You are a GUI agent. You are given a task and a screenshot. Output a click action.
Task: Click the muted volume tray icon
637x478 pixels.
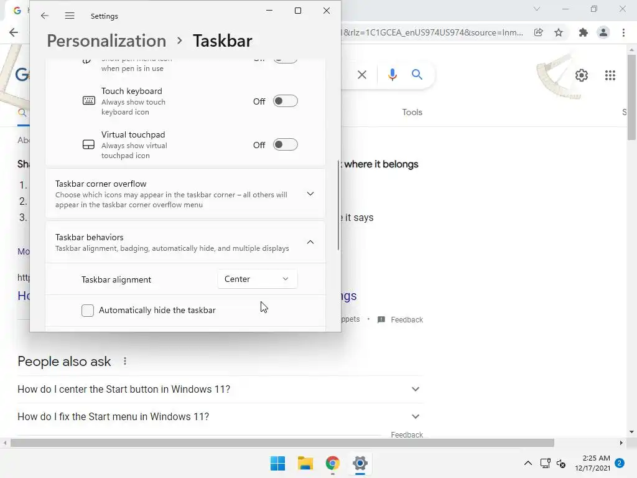click(561, 463)
